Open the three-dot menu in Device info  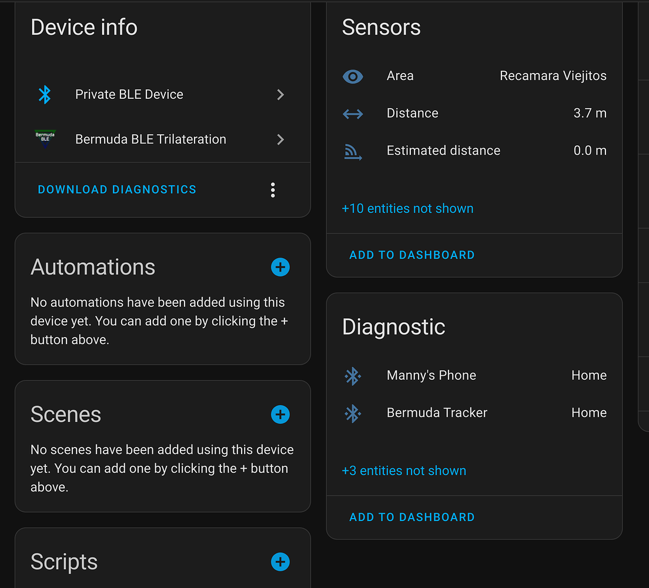click(273, 190)
